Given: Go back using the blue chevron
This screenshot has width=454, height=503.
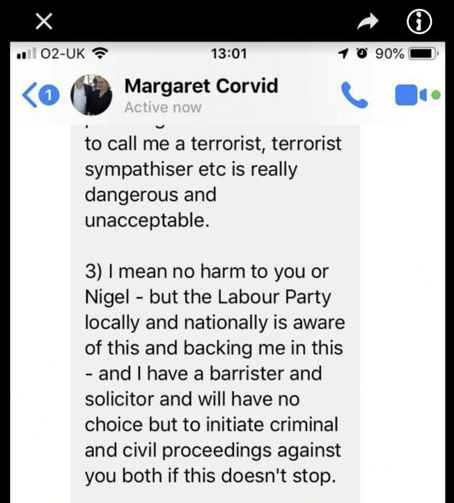Looking at the screenshot, I should tap(28, 95).
